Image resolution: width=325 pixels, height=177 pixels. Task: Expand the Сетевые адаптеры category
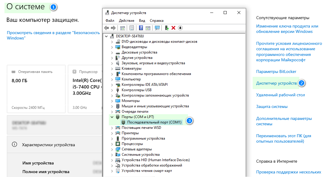[x=112, y=149]
